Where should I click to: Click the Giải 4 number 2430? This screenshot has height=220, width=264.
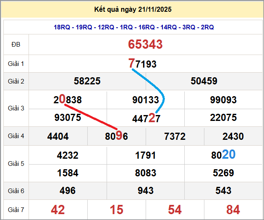(233, 136)
